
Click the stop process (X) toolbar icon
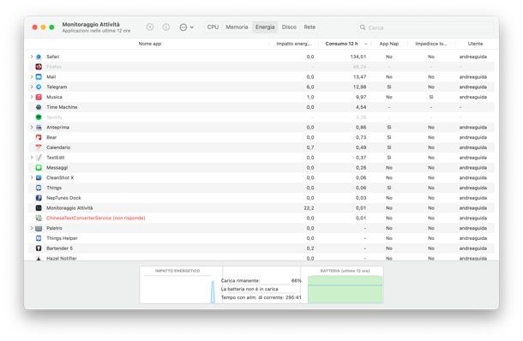point(150,27)
